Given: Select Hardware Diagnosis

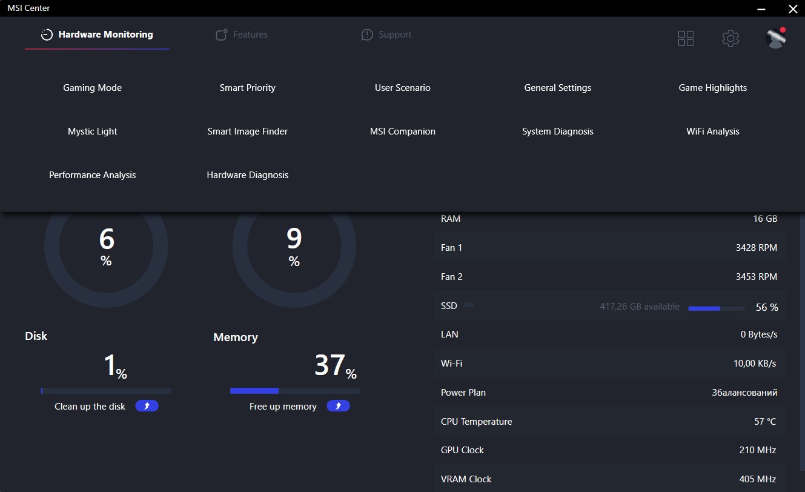Looking at the screenshot, I should click(247, 175).
